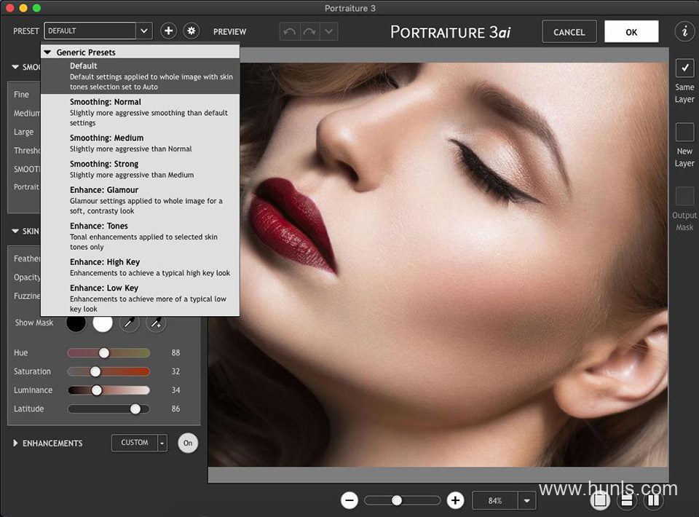Click the Latitude value 86
699x517 pixels.
[175, 409]
